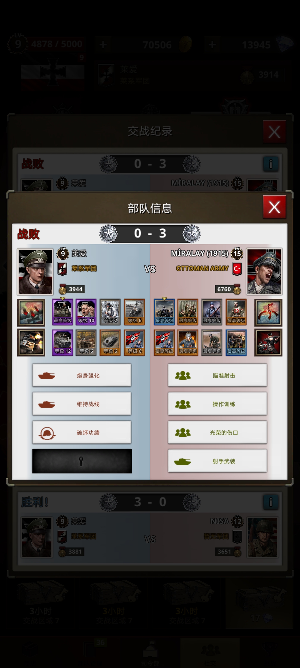Open the 光荣的伤口 skill button
300x668 pixels.
217,432
